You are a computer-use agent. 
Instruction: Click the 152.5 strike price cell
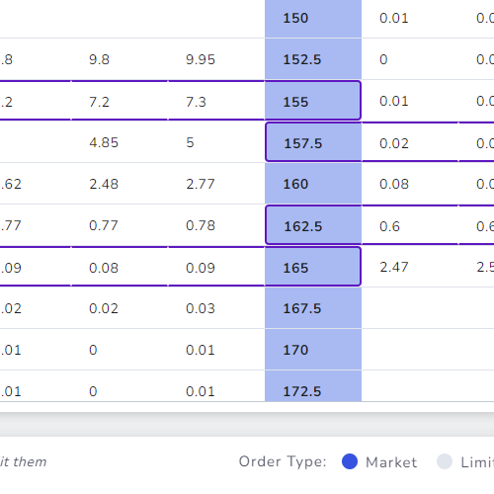click(x=313, y=59)
